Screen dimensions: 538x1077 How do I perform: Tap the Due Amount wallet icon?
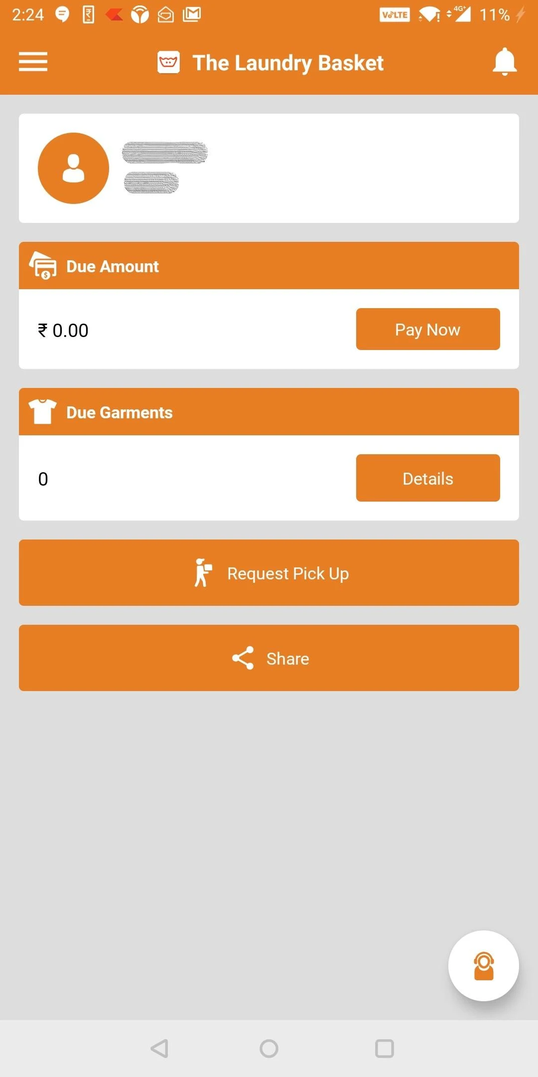pyautogui.click(x=43, y=265)
